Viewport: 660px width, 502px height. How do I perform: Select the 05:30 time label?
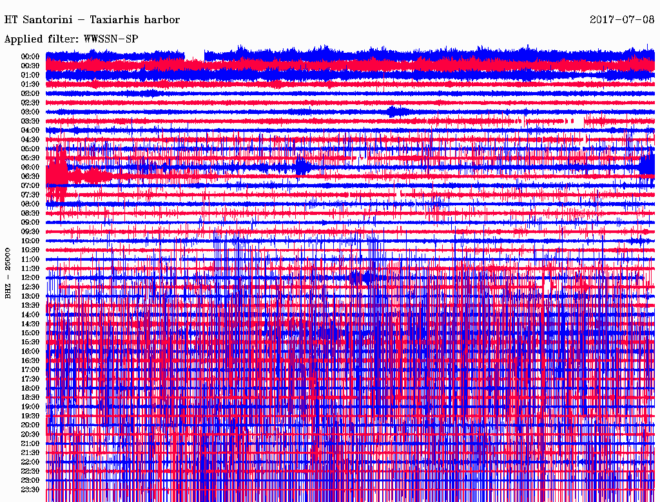tap(30, 158)
